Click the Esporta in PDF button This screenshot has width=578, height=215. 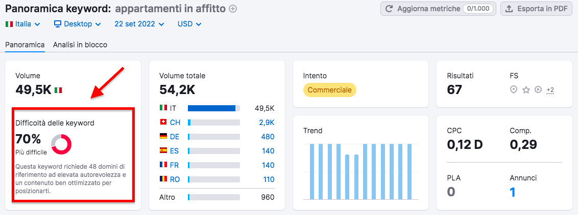point(536,9)
